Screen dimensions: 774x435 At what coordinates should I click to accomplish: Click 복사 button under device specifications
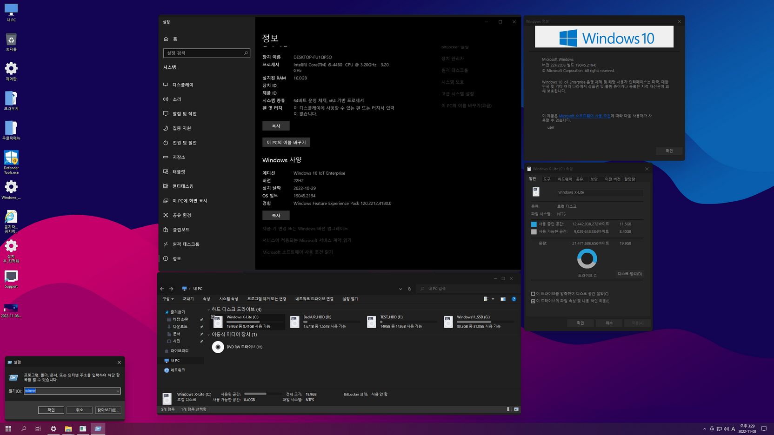[276, 126]
